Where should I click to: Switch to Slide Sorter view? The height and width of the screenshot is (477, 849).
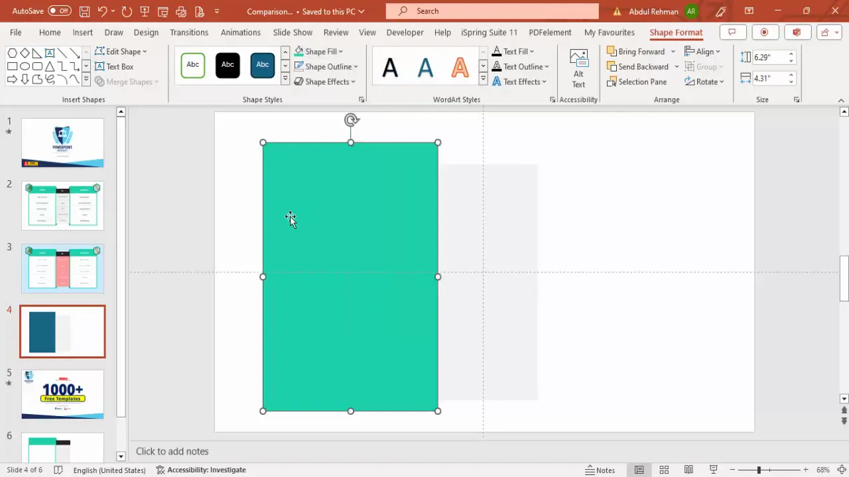click(664, 470)
